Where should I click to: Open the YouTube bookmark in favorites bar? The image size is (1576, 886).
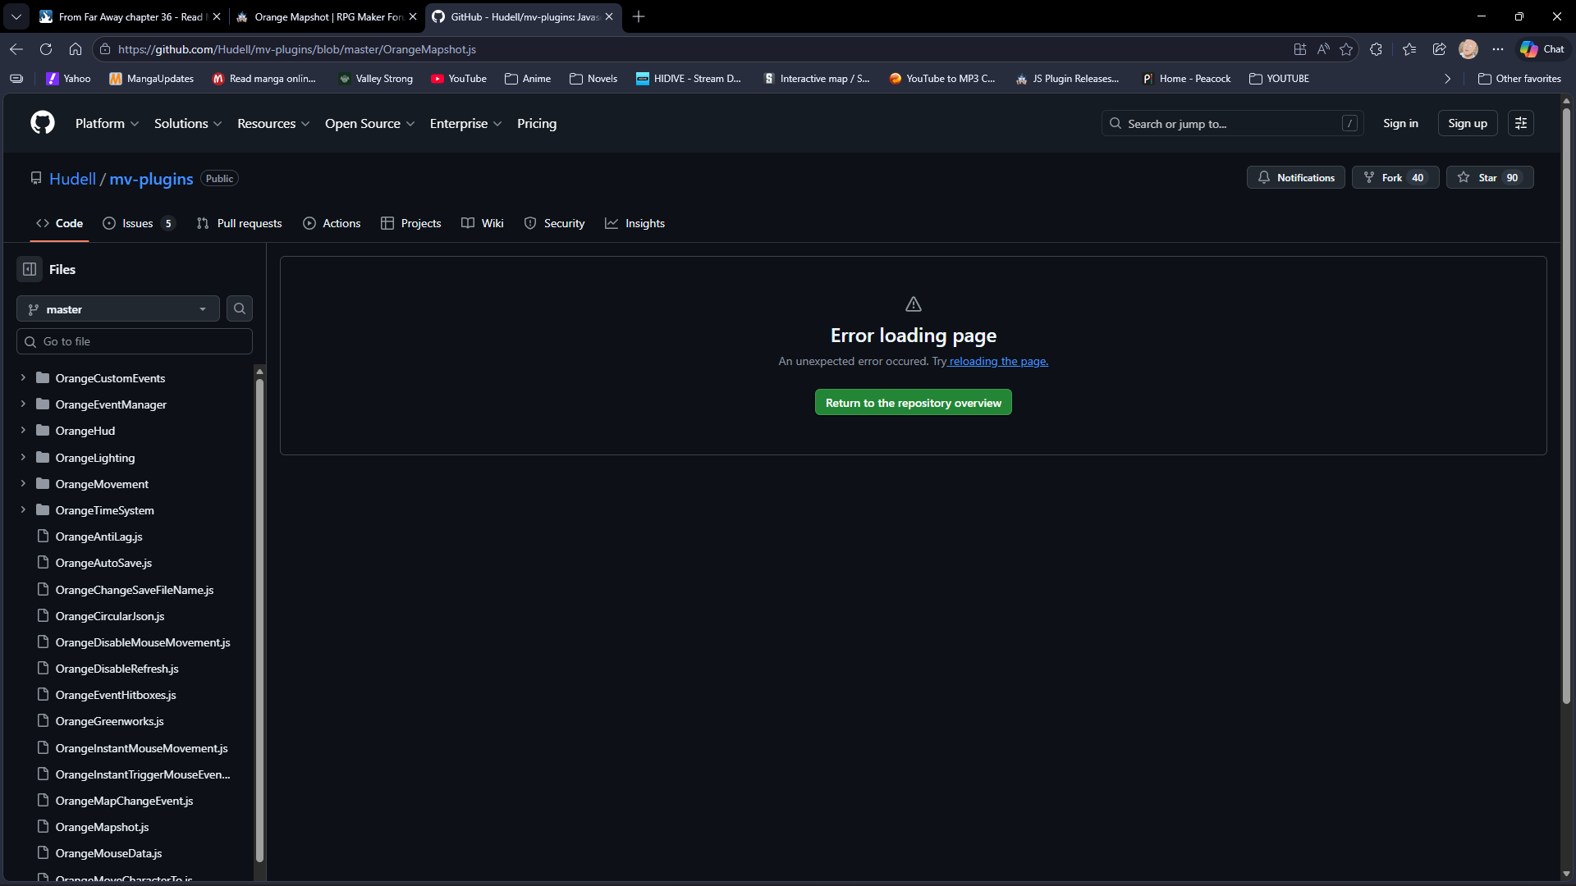tap(459, 79)
